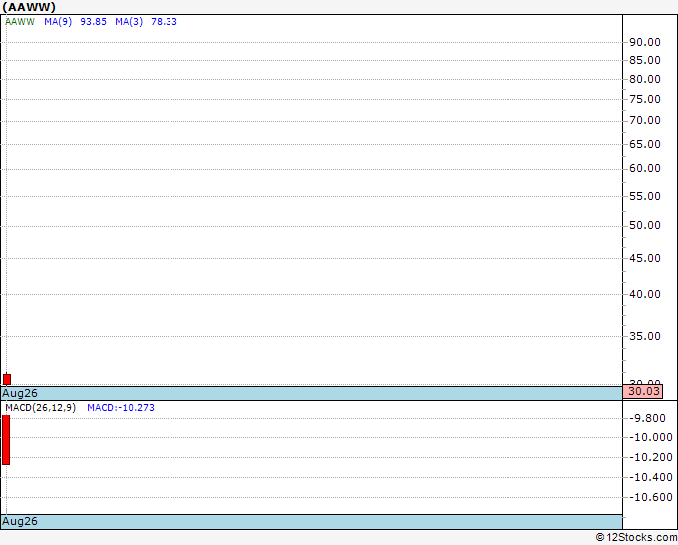
Task: Click the 35.00 price axis label
Action: (x=645, y=336)
